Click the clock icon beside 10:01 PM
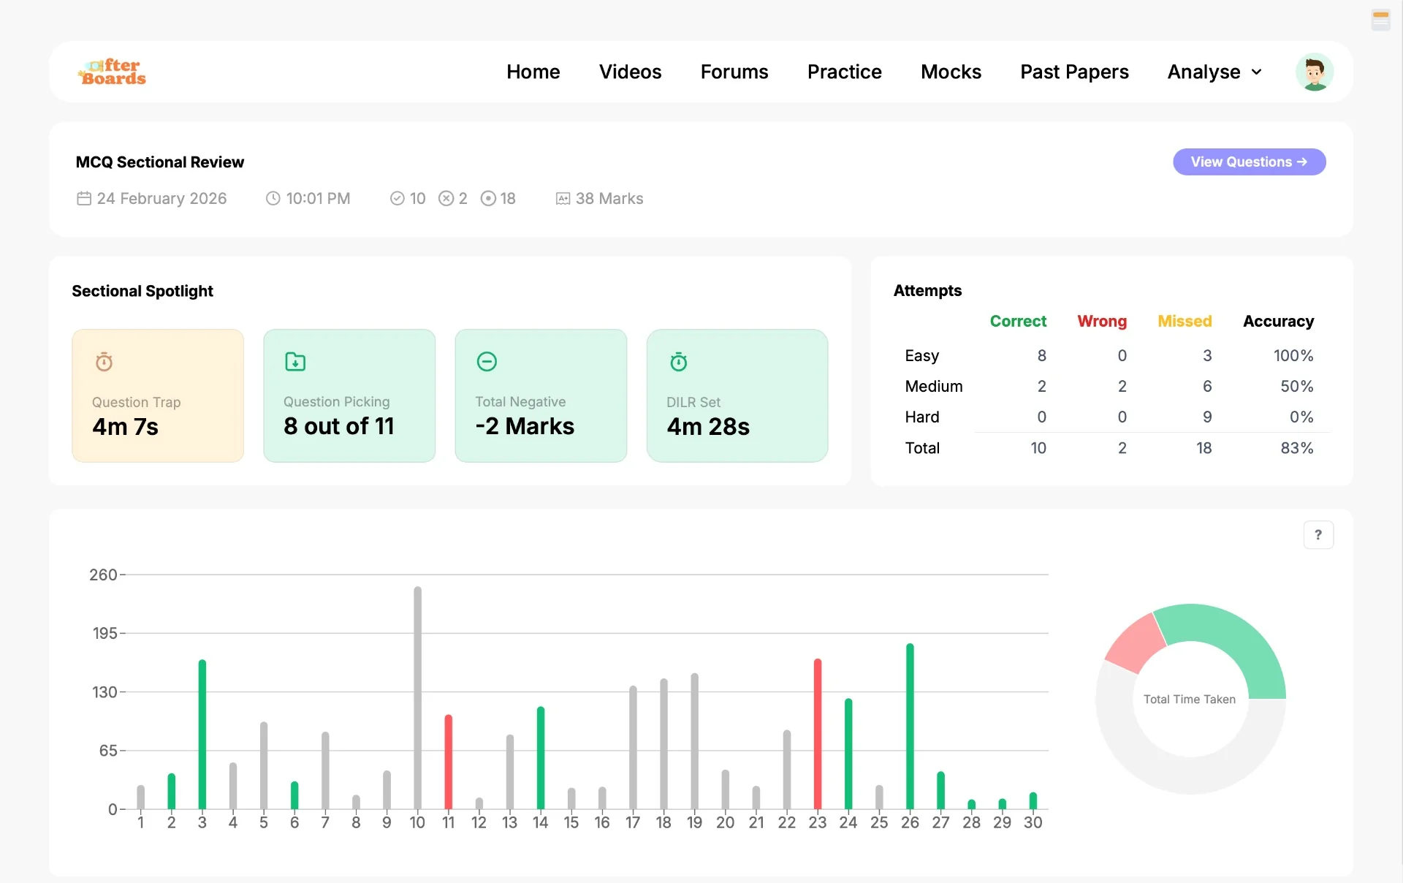The image size is (1403, 883). click(x=273, y=198)
